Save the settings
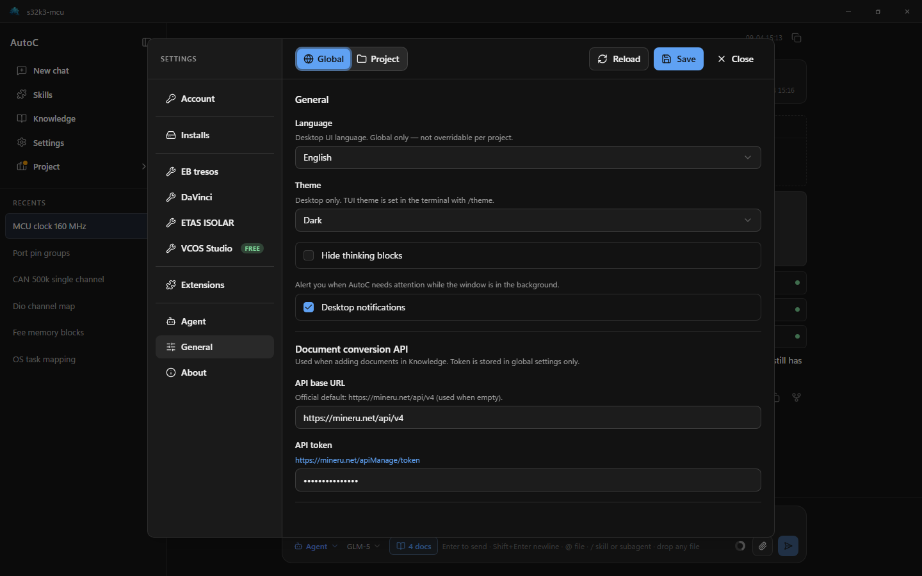922x576 pixels. [679, 59]
